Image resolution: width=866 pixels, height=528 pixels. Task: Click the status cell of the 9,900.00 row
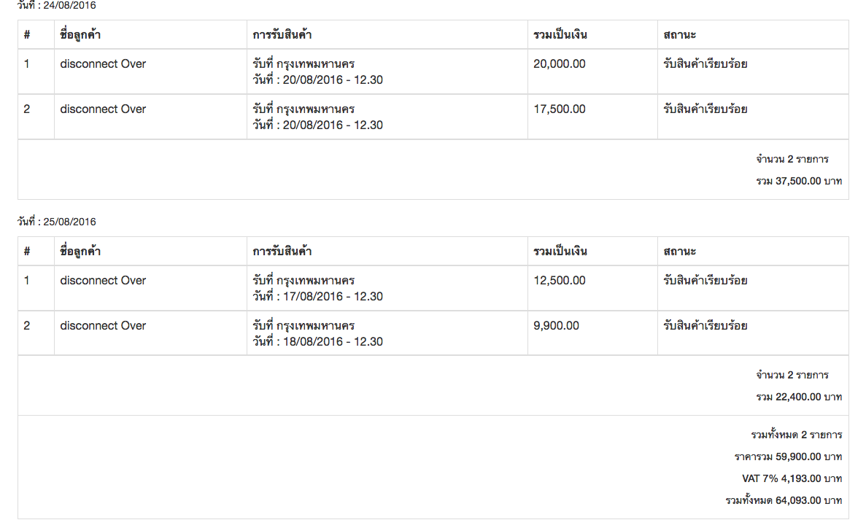pyautogui.click(x=705, y=326)
